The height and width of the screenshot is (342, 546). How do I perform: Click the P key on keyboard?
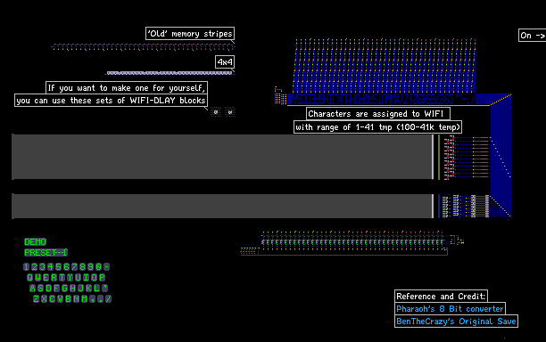click(102, 278)
